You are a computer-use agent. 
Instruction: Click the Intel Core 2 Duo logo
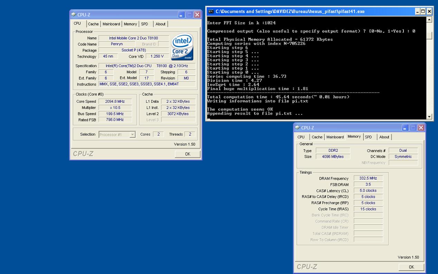pos(182,47)
